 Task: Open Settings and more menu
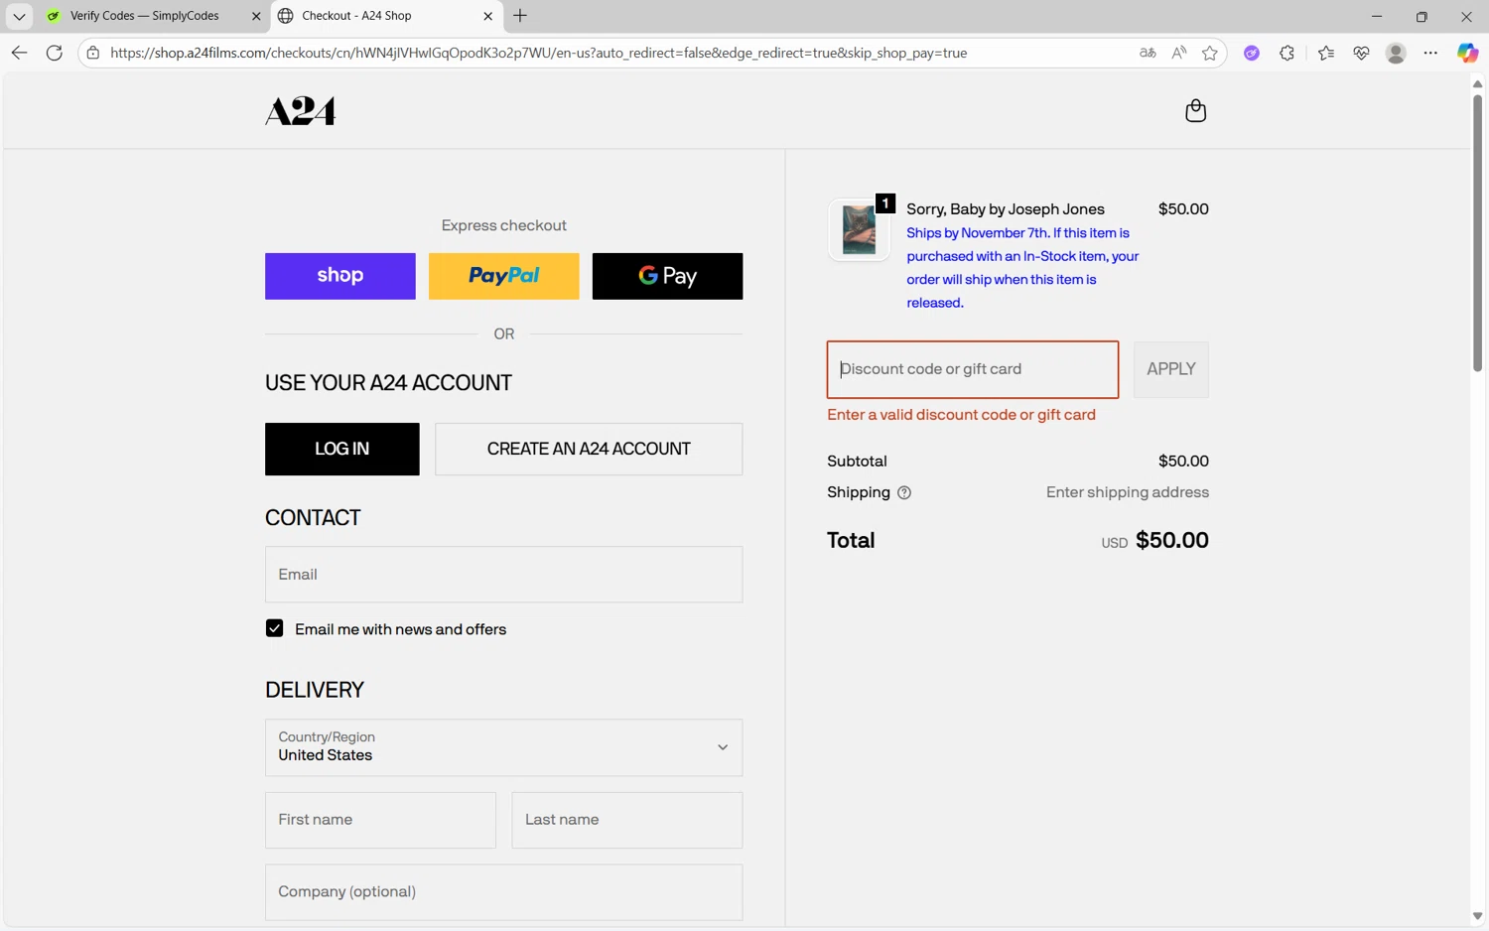click(1430, 53)
